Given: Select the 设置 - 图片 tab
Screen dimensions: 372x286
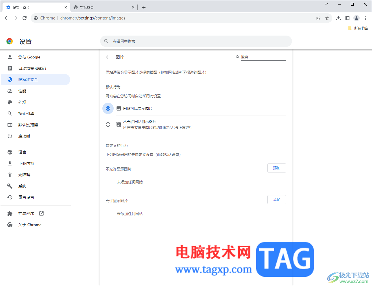Looking at the screenshot, I should 36,7.
